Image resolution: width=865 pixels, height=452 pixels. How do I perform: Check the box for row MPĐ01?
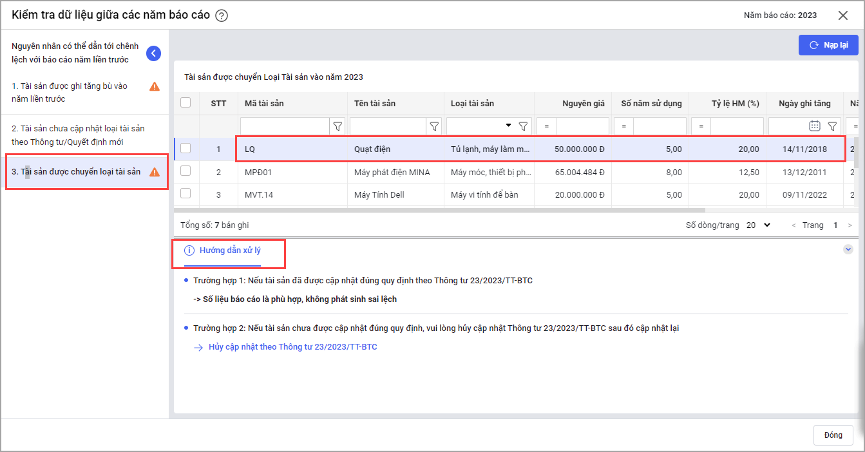tap(186, 172)
